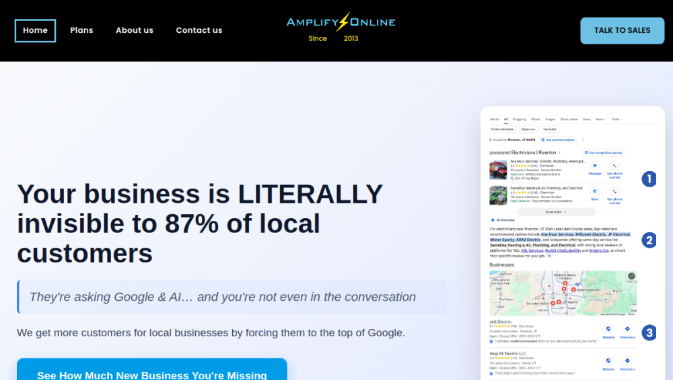Open the Angie's List link
This screenshot has height=380, width=673.
(599, 250)
